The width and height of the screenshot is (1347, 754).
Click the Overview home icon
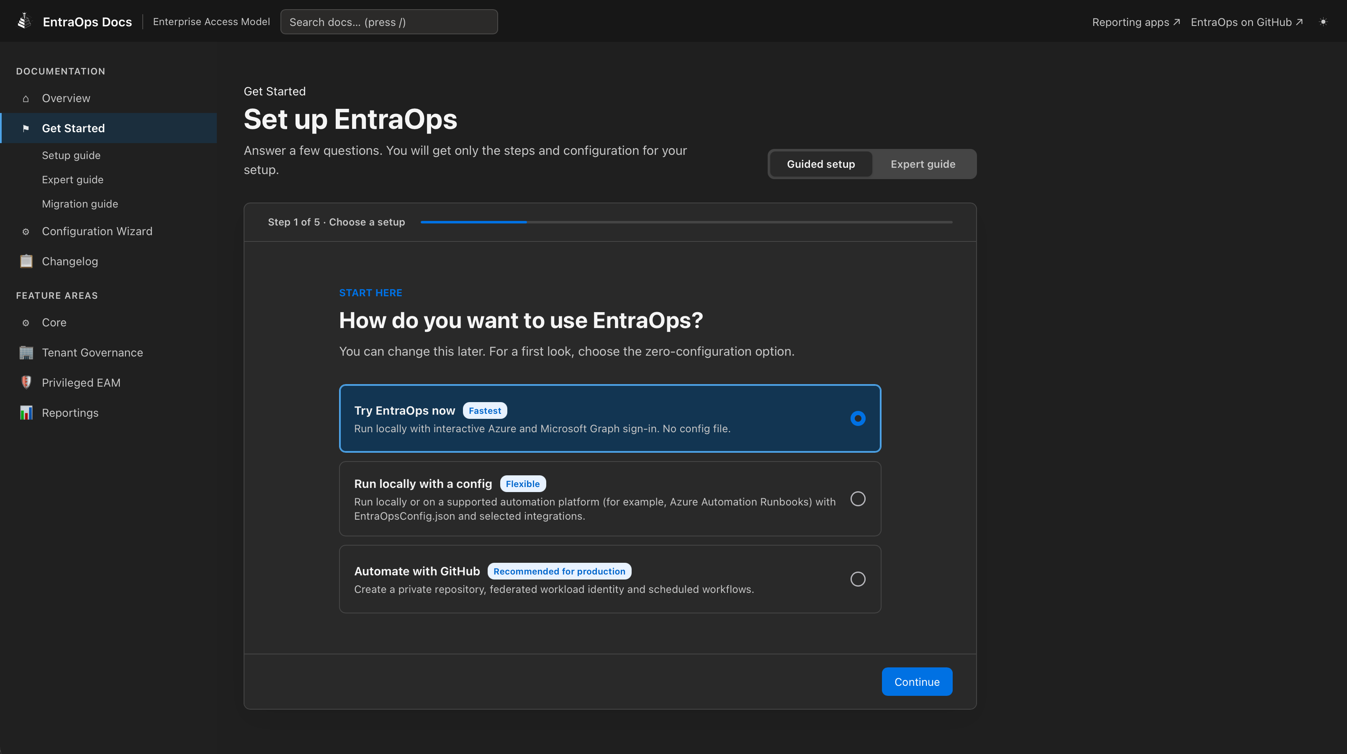26,98
